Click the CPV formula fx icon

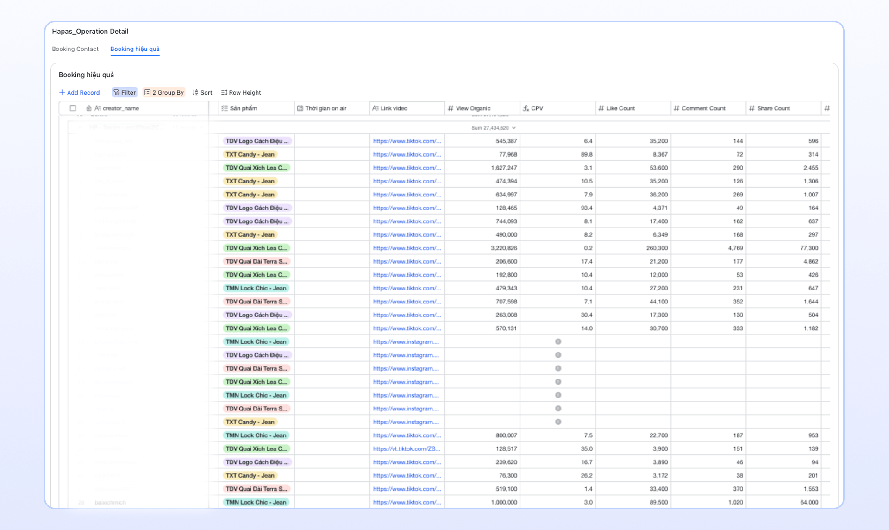(x=526, y=108)
